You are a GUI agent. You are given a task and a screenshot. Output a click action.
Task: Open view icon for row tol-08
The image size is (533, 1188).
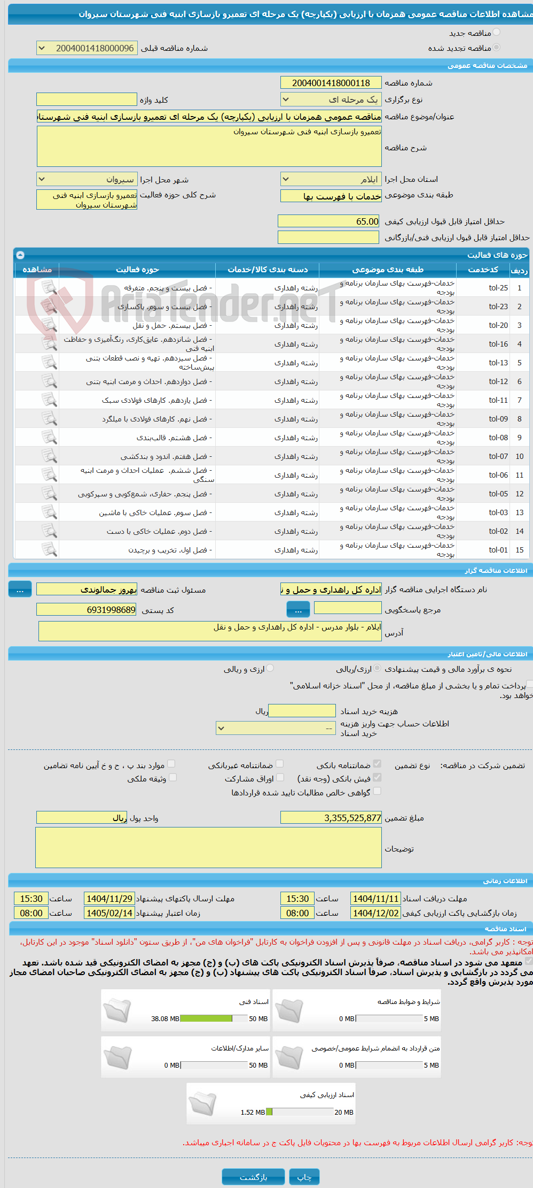(49, 438)
